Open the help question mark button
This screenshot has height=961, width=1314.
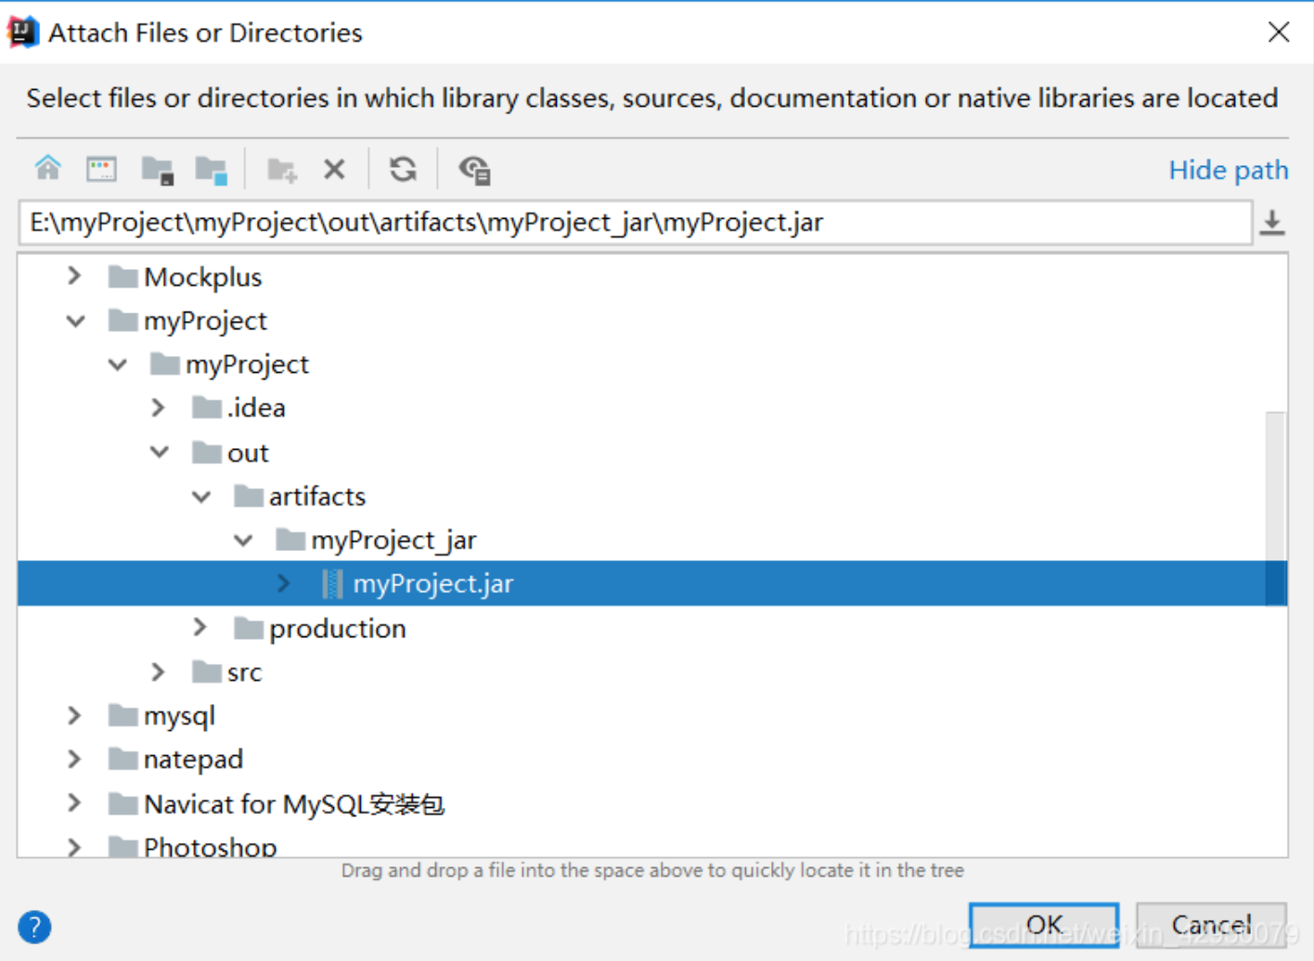[34, 927]
